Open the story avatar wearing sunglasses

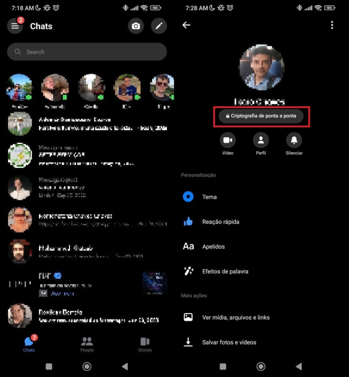(162, 87)
